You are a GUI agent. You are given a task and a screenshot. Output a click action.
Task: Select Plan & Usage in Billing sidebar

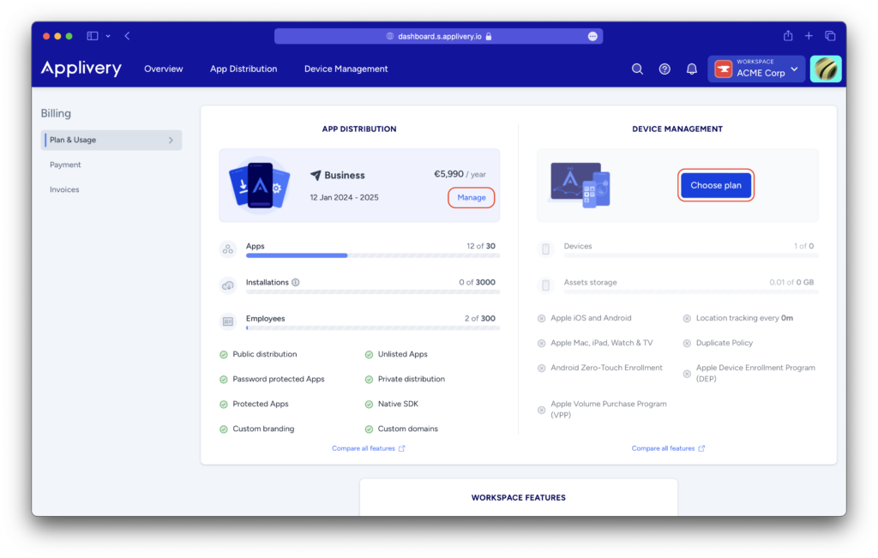click(111, 140)
